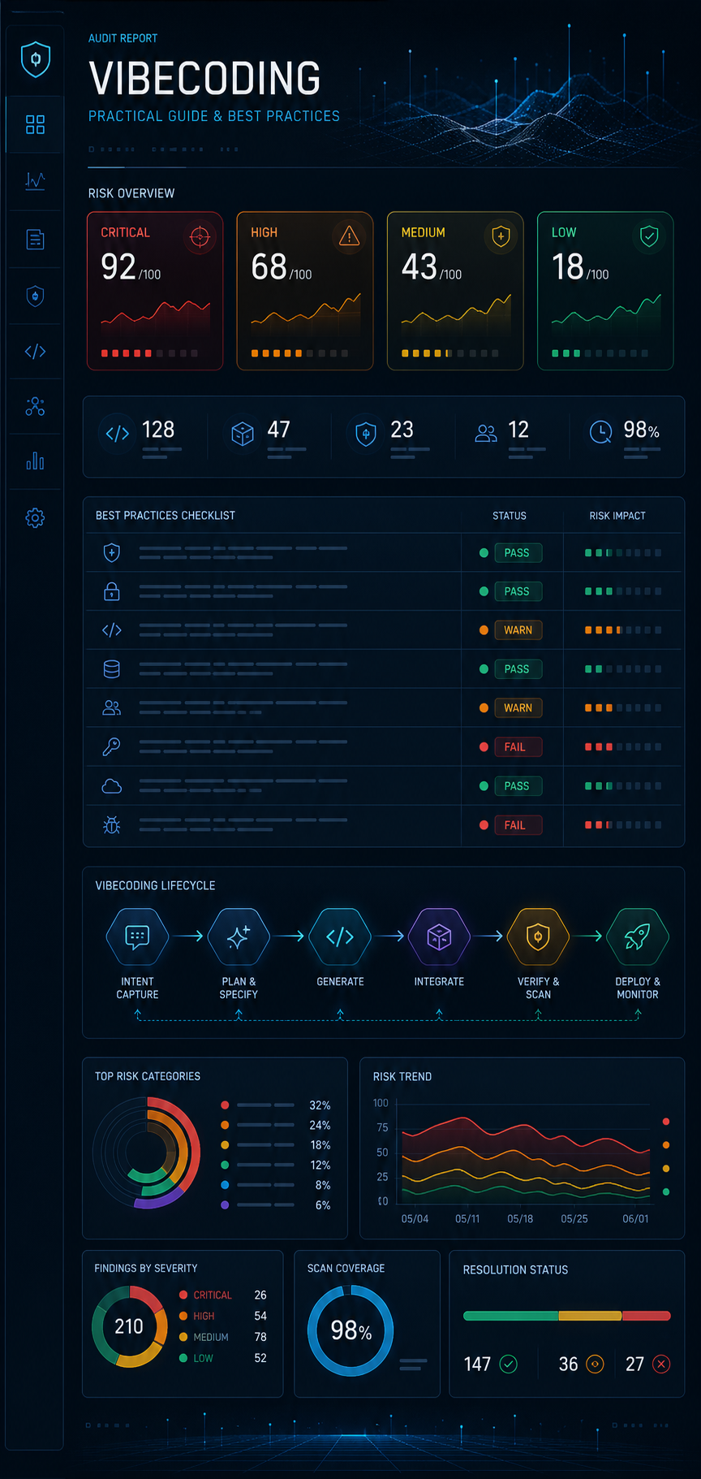Screen dimensions: 701x1479
Task: Click the Critical 26 severity legend entry
Action: click(223, 1295)
